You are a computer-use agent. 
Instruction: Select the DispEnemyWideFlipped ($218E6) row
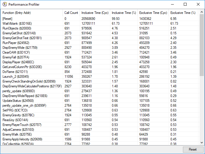point(100,96)
